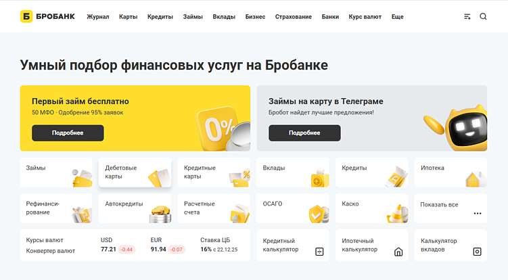Open the search magnifier icon
This screenshot has height=280, width=508.
pyautogui.click(x=483, y=16)
